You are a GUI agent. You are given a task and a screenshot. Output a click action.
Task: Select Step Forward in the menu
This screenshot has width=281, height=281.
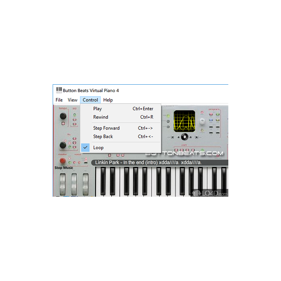(121, 128)
